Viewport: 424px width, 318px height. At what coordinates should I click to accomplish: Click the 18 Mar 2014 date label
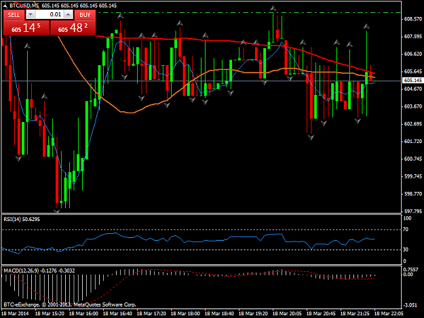tap(15, 313)
